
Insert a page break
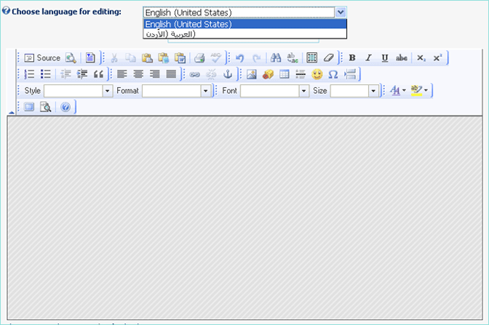tap(350, 74)
